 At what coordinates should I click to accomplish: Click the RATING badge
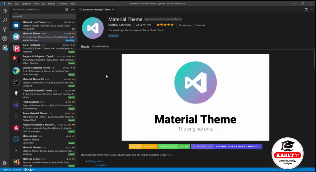click(x=143, y=147)
